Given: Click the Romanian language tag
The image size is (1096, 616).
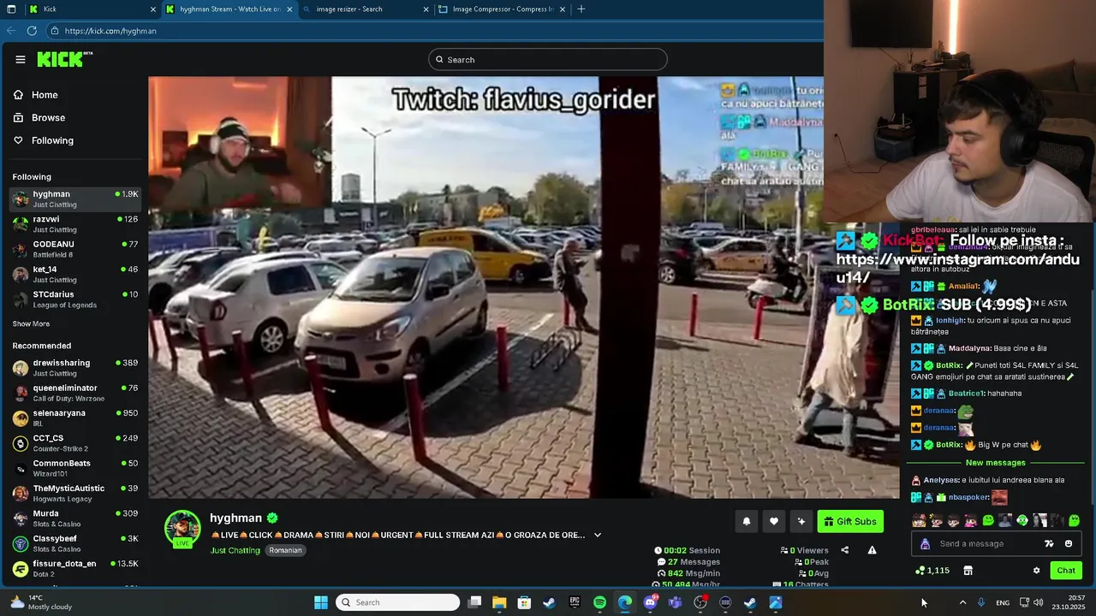Looking at the screenshot, I should point(285,550).
